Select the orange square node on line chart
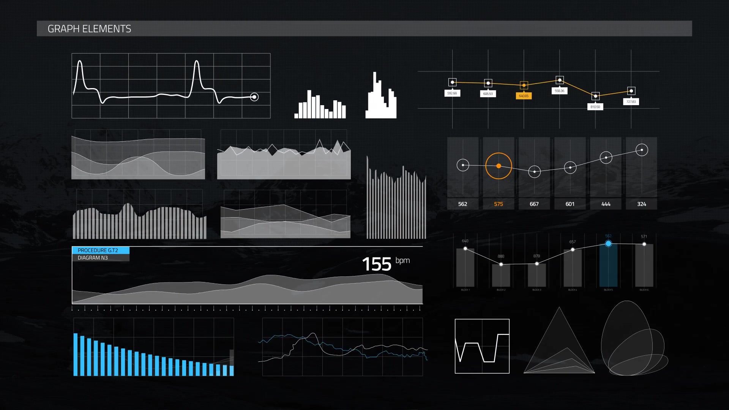Screen dimensions: 729x410 (x=524, y=85)
